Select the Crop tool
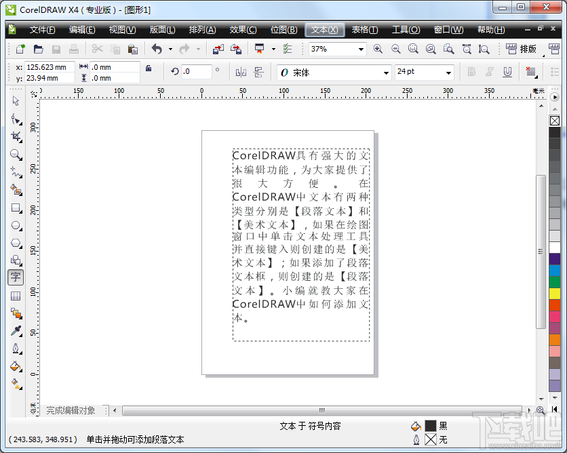The height and width of the screenshot is (453, 567). 16,137
